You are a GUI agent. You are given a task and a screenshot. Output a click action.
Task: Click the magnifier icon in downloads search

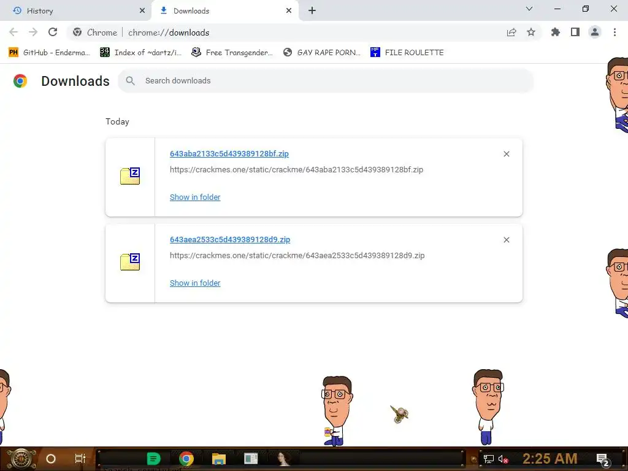pyautogui.click(x=130, y=81)
